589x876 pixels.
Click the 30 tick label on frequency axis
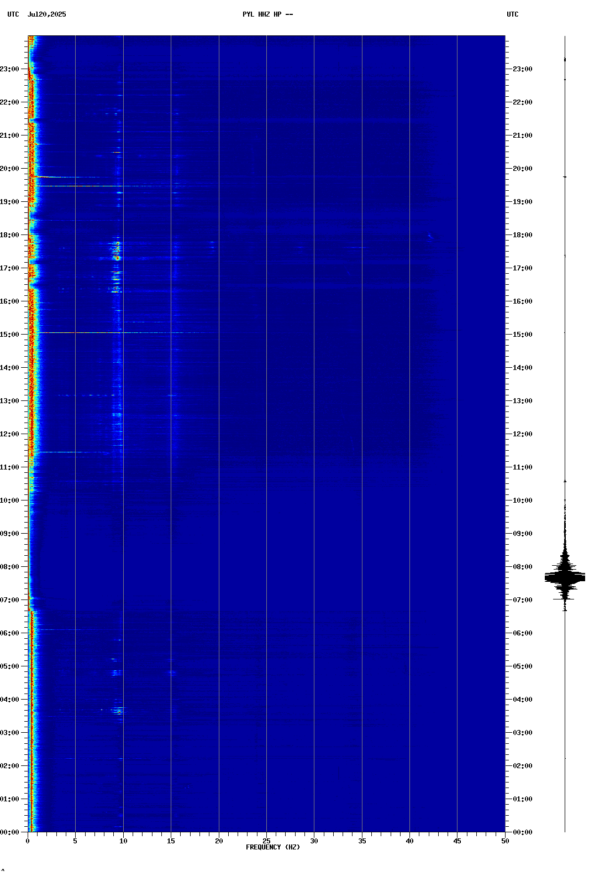click(x=314, y=841)
